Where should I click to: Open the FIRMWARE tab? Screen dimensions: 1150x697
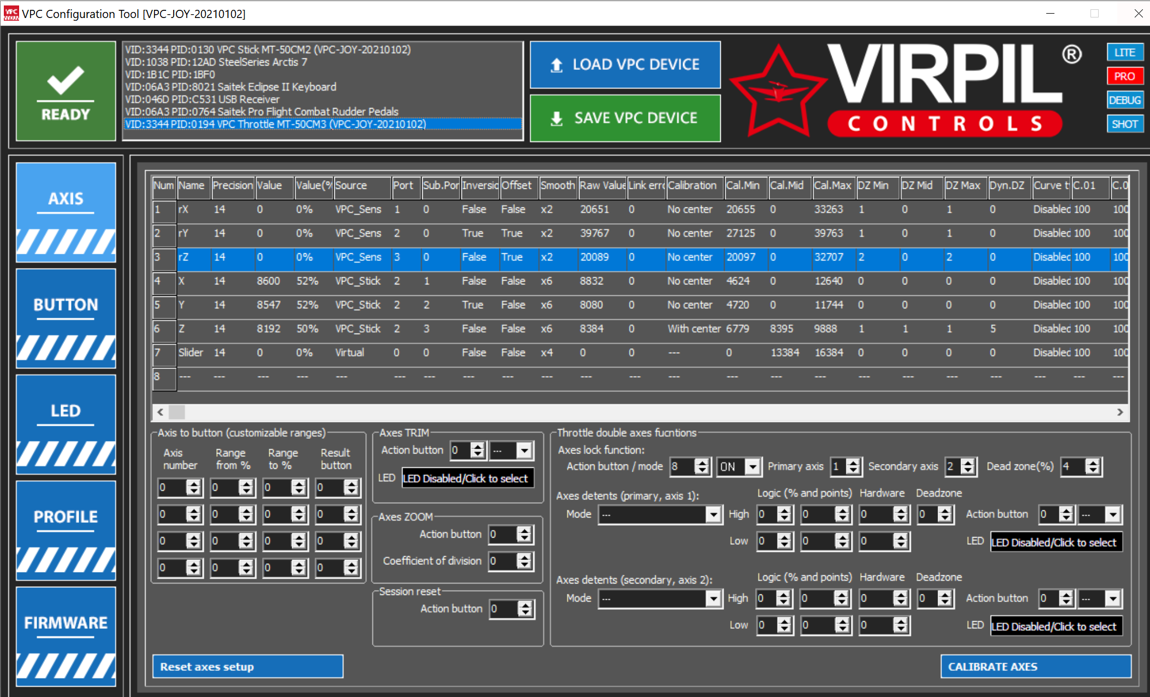coord(66,636)
